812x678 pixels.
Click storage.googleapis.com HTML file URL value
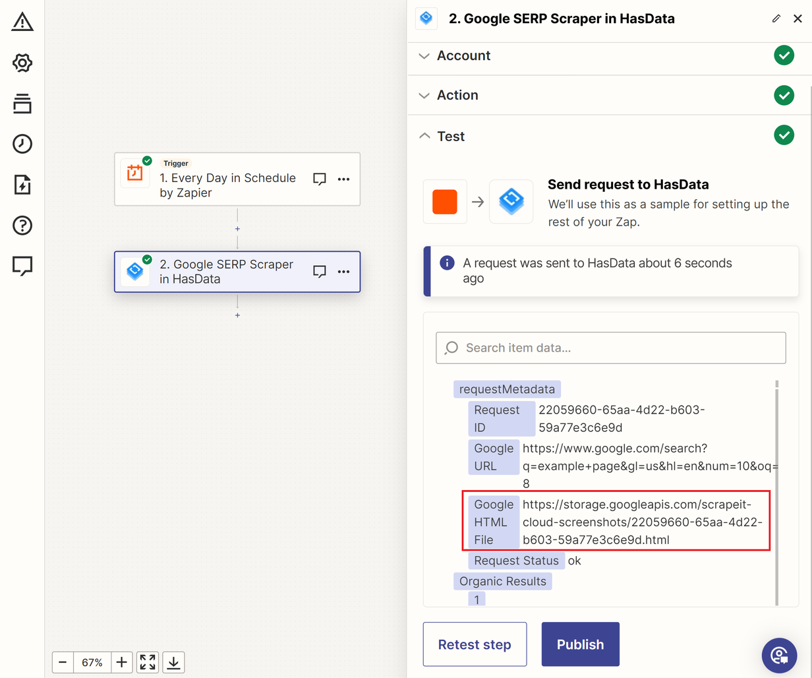(643, 522)
